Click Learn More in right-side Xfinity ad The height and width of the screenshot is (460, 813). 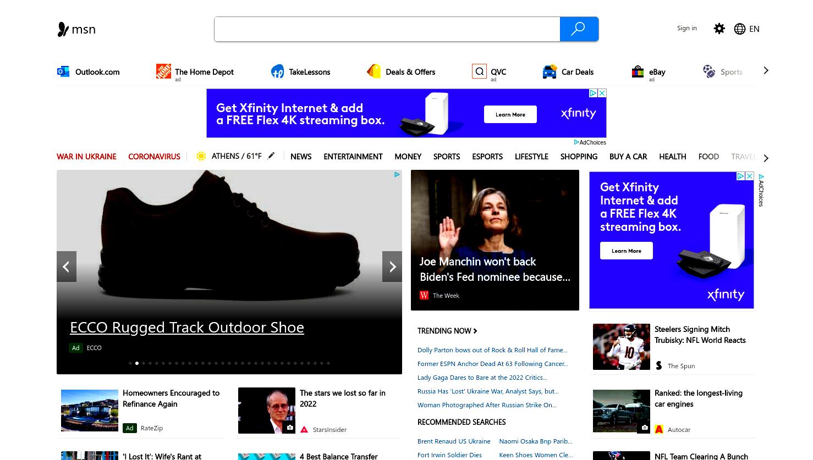point(626,251)
